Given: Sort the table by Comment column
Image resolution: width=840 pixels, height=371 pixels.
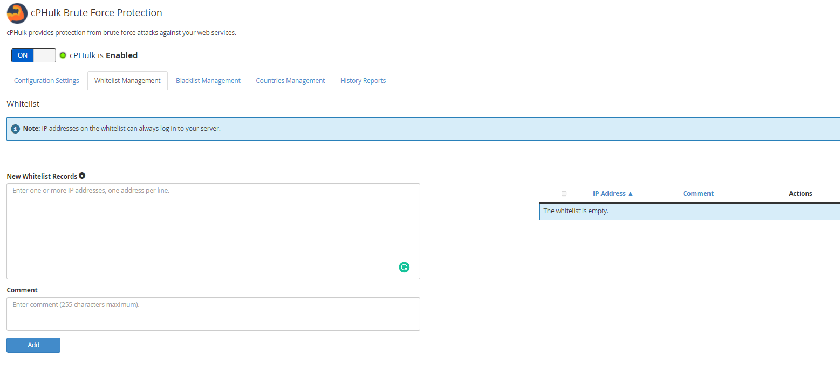Looking at the screenshot, I should [x=698, y=194].
